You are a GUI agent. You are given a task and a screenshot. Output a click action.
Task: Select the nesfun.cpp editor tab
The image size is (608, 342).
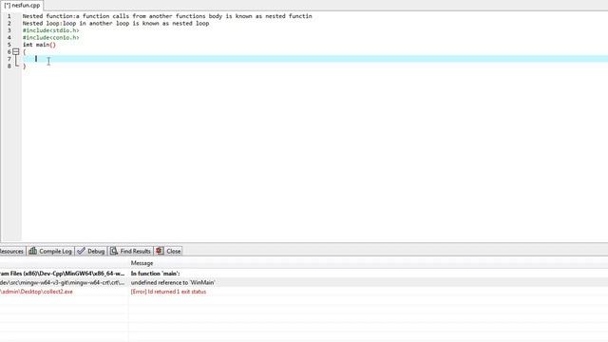coord(22,6)
